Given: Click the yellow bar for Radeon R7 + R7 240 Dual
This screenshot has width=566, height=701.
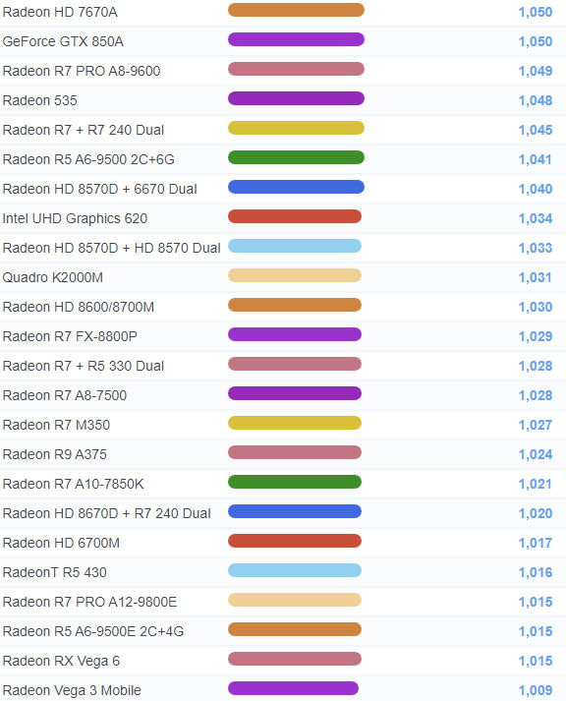Looking at the screenshot, I should (x=296, y=129).
